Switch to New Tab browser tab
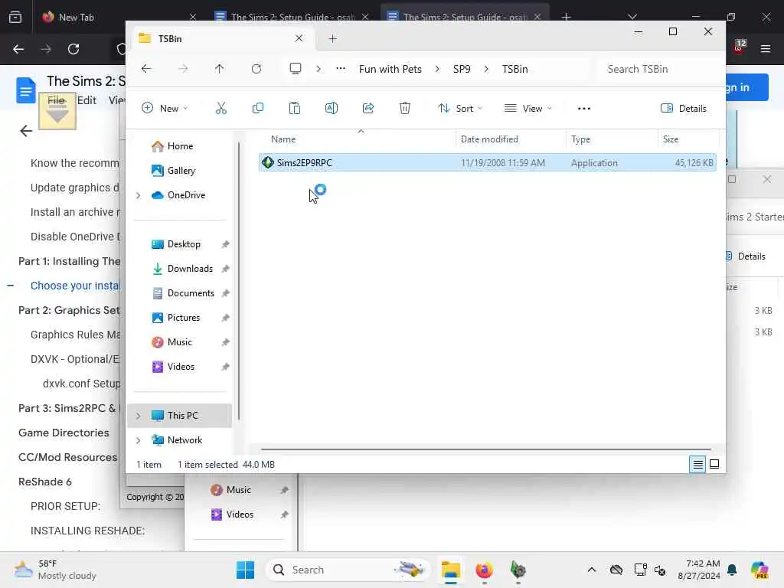The height and width of the screenshot is (588, 784). [x=120, y=17]
